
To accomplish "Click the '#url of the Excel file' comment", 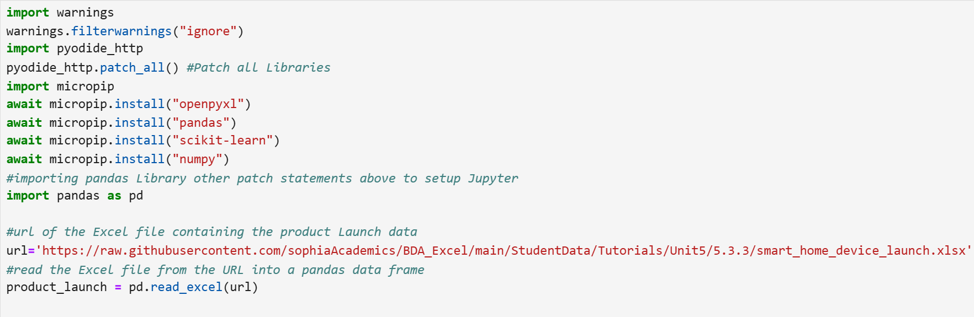I will tap(211, 232).
